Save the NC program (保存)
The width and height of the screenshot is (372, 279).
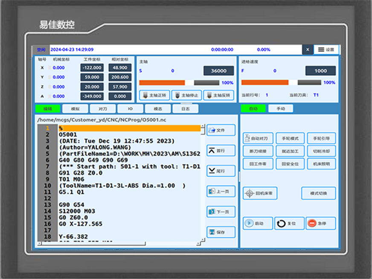[x=221, y=232]
